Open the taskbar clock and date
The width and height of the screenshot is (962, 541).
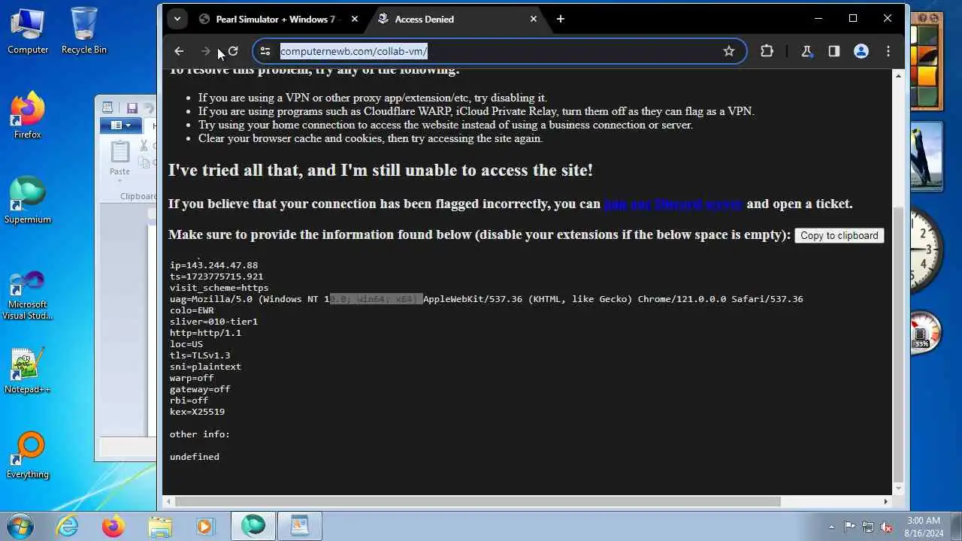(x=924, y=526)
